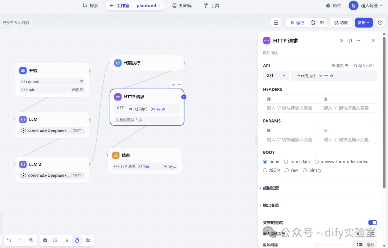
Task: Click the blue plus handle on HTTP node
Action: pos(184,97)
